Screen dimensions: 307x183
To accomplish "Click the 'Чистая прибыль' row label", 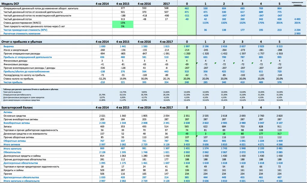I will pyautogui.click(x=12, y=82).
